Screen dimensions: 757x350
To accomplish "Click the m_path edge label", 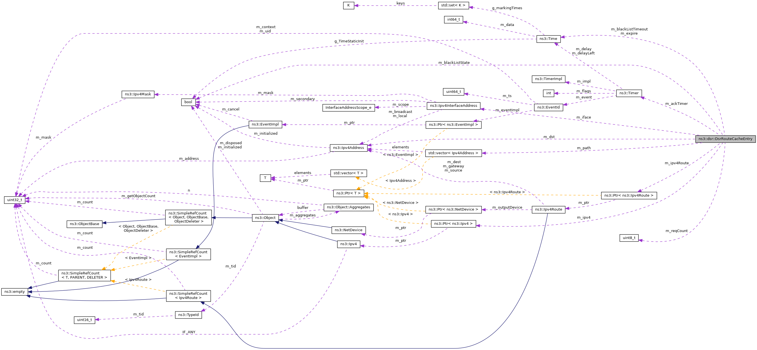I will pyautogui.click(x=584, y=148).
